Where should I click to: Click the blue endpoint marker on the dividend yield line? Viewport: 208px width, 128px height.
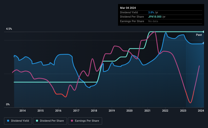coord(204,43)
